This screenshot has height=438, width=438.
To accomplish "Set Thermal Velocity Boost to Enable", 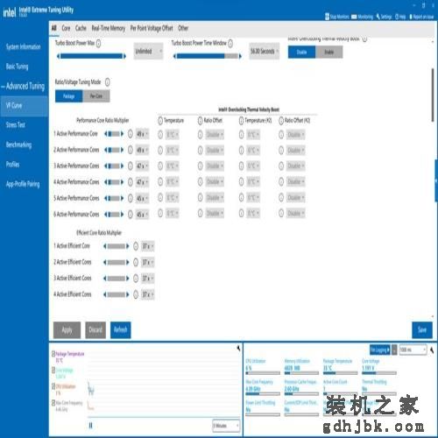I will tap(329, 52).
